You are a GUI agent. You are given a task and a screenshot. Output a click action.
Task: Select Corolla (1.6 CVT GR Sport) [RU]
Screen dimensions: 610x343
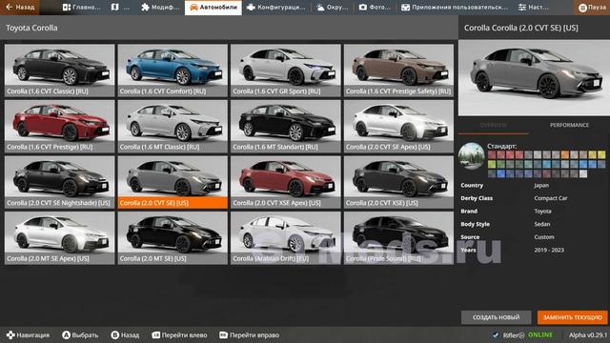(x=286, y=71)
